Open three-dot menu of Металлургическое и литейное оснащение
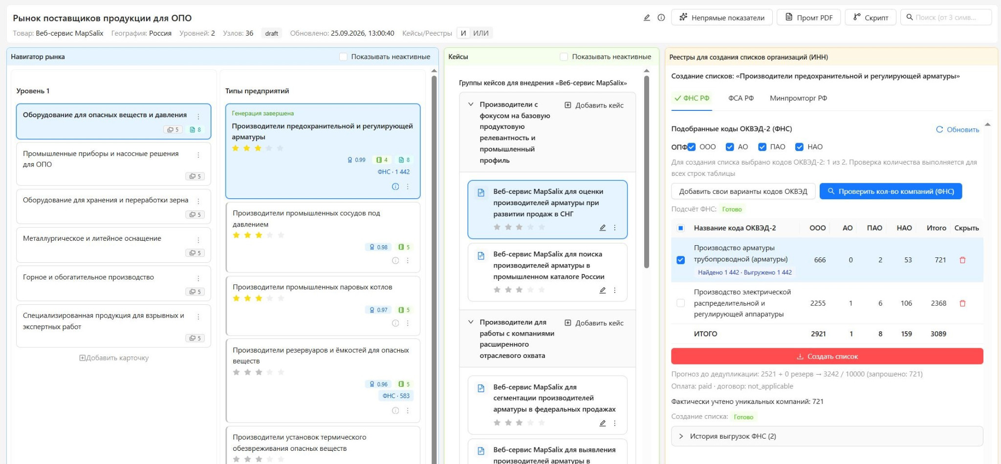Screen dimensions: 1001x464 (198, 240)
